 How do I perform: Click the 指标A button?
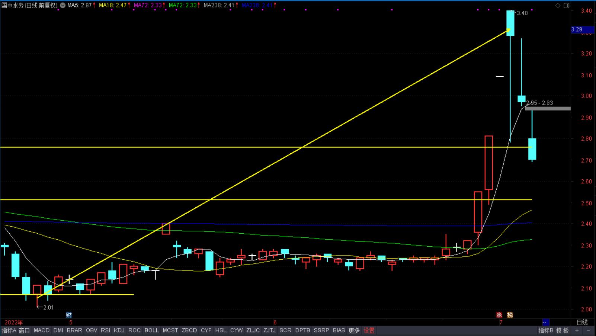(x=9, y=330)
